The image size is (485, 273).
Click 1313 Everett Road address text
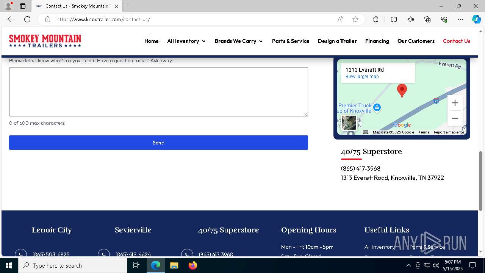[x=392, y=177]
